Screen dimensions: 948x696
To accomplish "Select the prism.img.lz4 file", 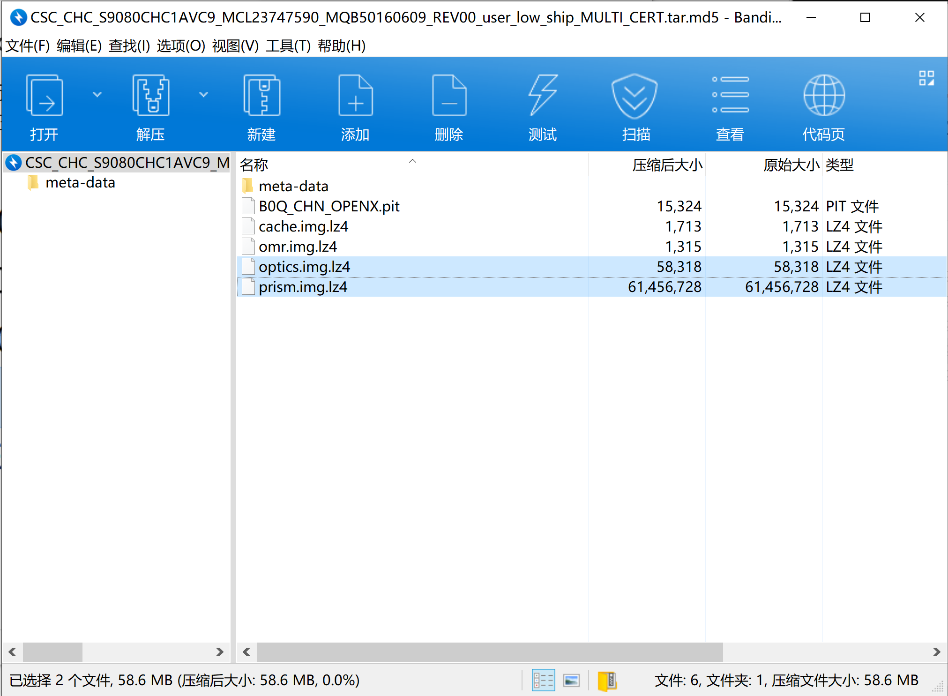I will (x=591, y=287).
